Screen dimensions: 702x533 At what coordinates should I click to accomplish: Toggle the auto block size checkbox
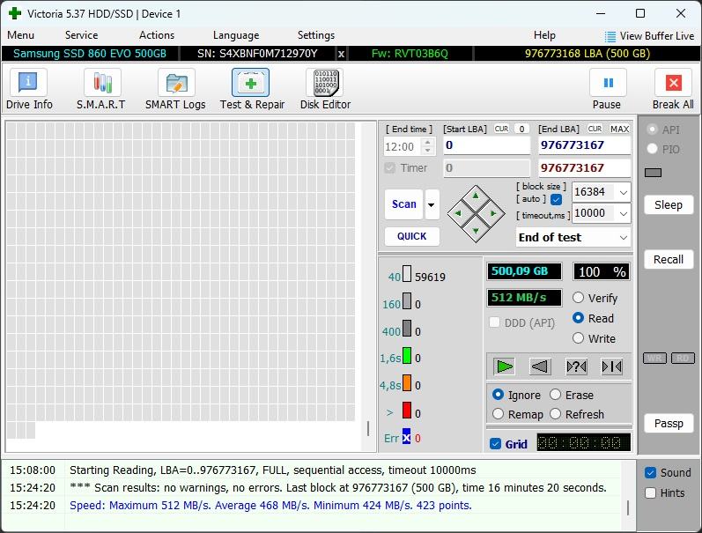(x=556, y=199)
